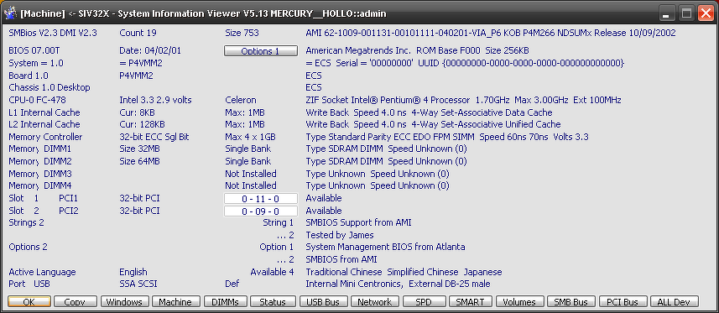This screenshot has width=719, height=313.
Task: Open the PCI Bus button
Action: click(623, 301)
